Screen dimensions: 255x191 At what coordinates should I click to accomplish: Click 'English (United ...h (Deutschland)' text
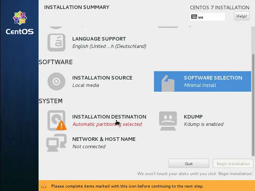tap(109, 46)
